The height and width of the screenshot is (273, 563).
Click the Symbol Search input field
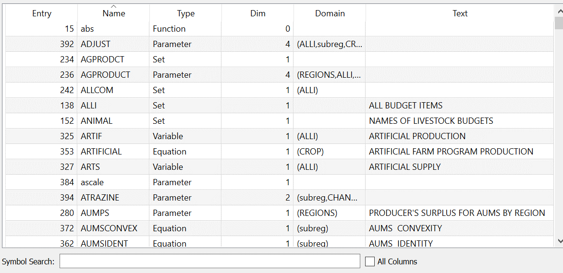tap(209, 261)
